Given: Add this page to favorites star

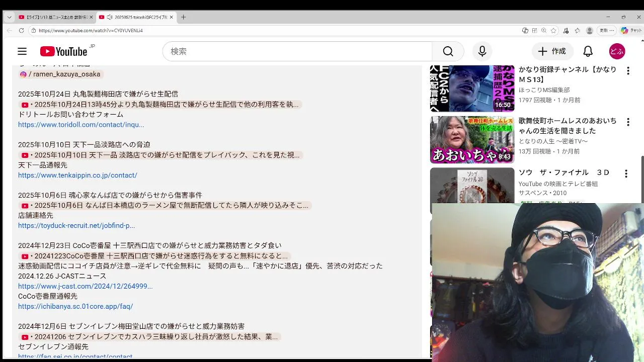Looking at the screenshot, I should [553, 31].
